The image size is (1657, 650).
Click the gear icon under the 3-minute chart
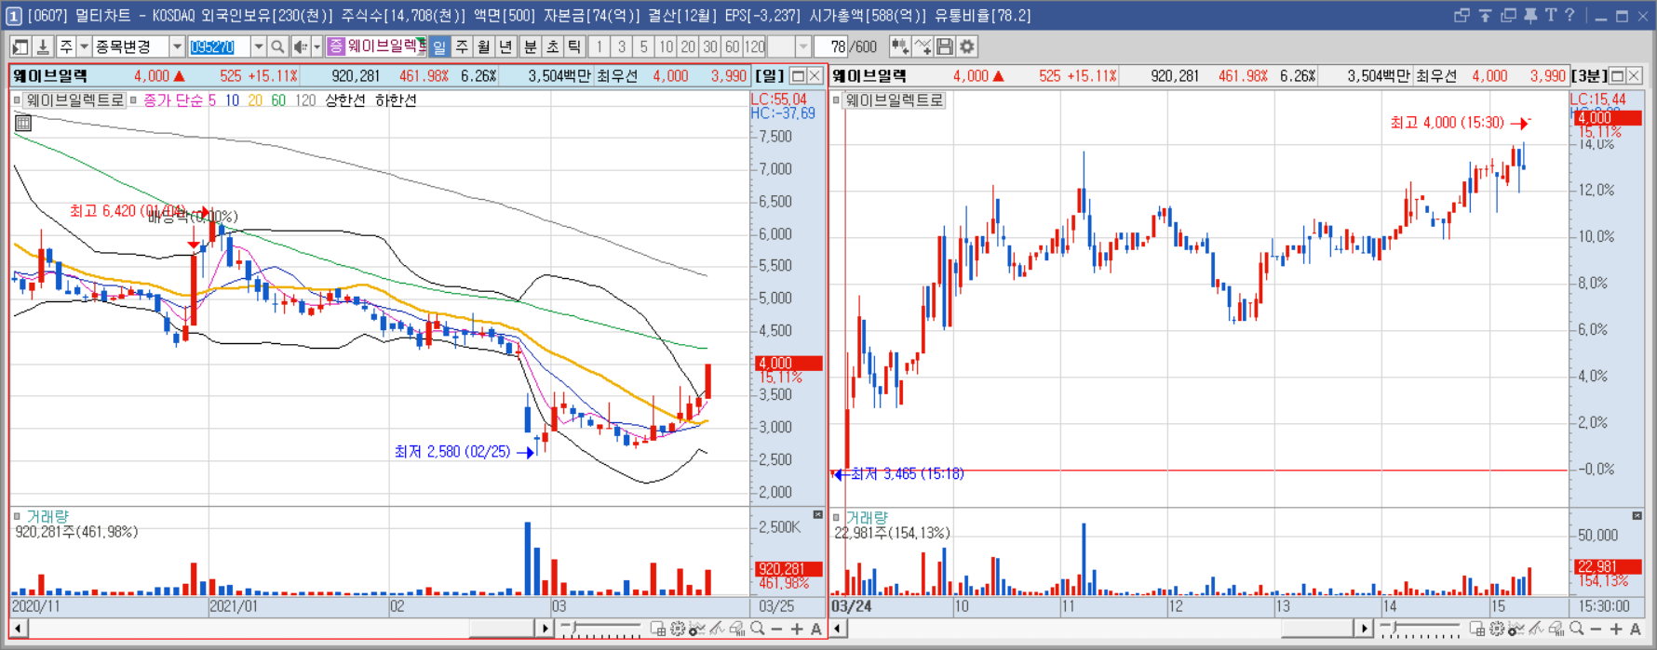(1497, 630)
